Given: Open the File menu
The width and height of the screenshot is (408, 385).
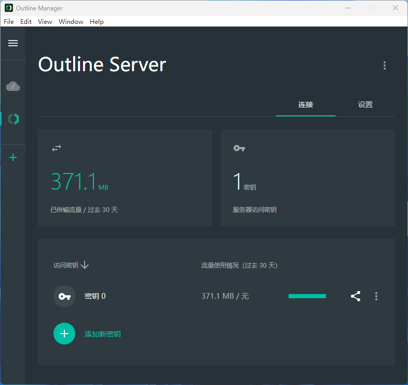Looking at the screenshot, I should tap(9, 21).
